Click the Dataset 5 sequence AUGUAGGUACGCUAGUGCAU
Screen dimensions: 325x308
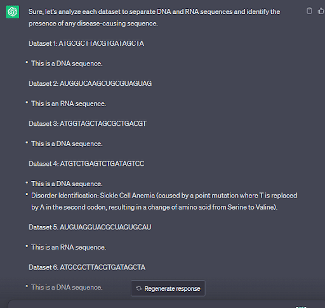105,227
